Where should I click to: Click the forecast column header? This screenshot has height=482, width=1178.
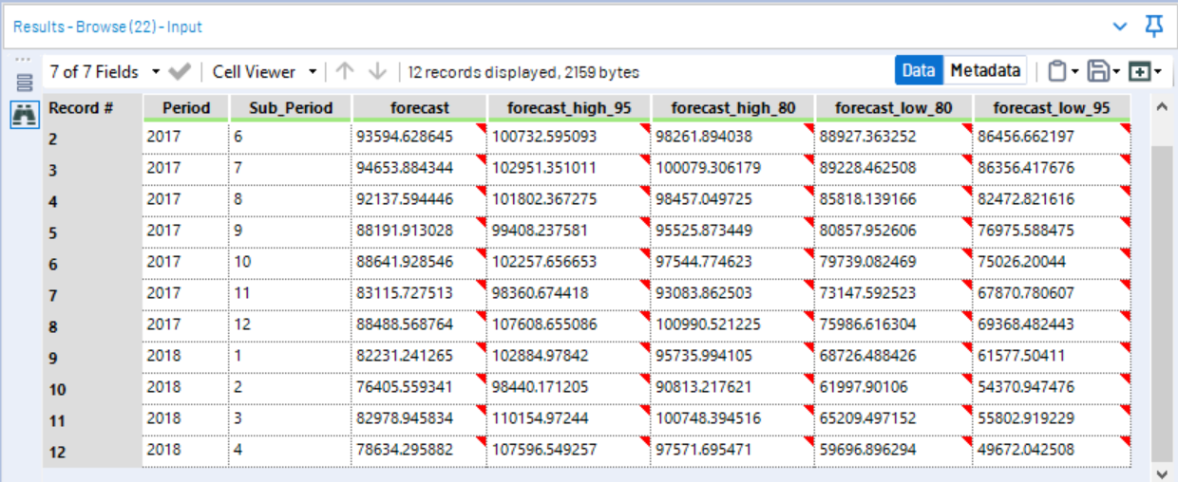[x=419, y=107]
